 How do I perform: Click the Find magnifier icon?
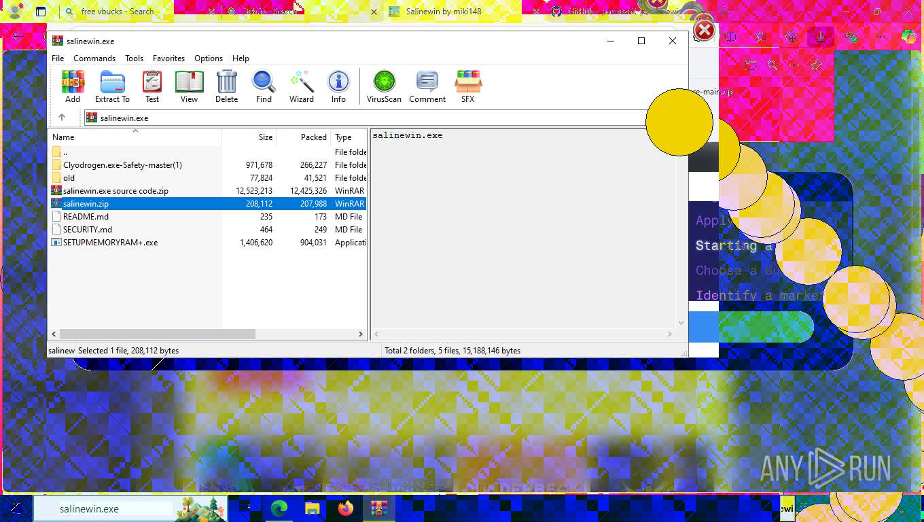(x=264, y=86)
